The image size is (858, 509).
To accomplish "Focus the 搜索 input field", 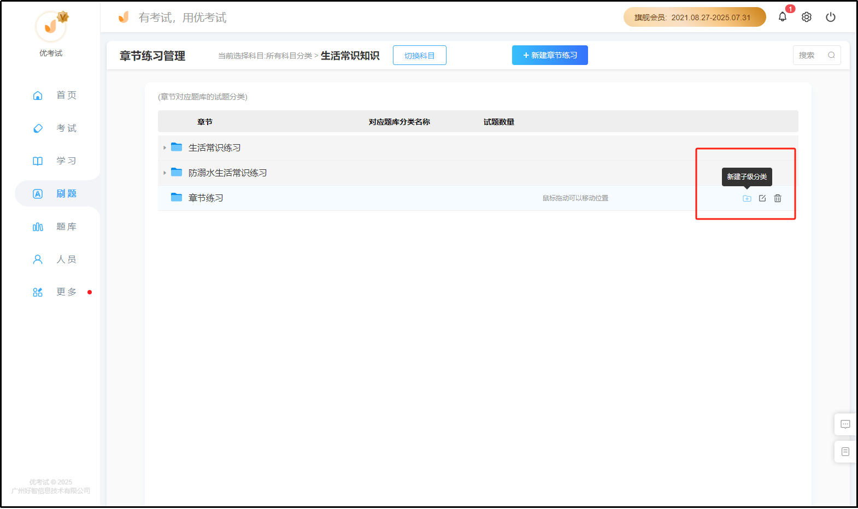I will coord(816,55).
